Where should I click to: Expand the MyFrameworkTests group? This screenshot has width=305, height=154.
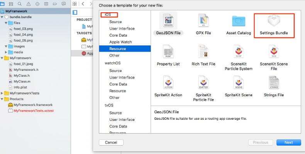pyautogui.click(x=2, y=93)
